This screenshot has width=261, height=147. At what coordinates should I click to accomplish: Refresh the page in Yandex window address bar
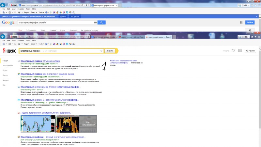89,37
